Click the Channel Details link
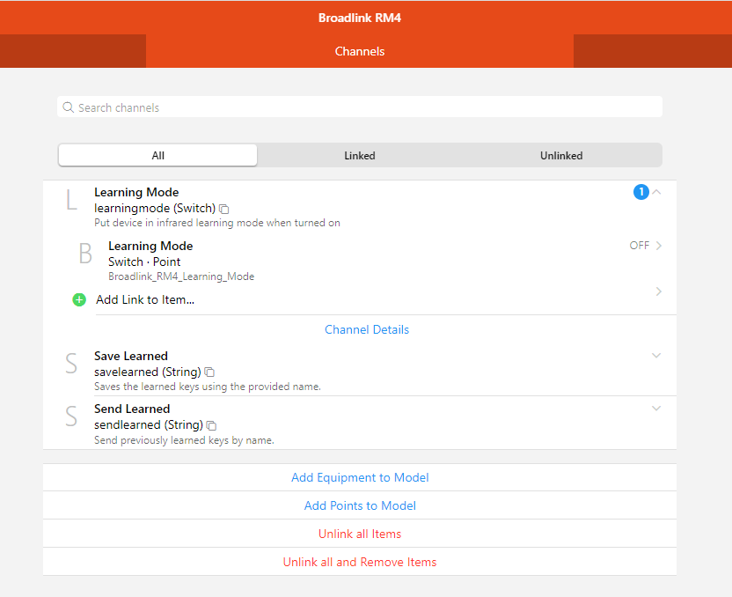This screenshot has height=597, width=732. 367,329
